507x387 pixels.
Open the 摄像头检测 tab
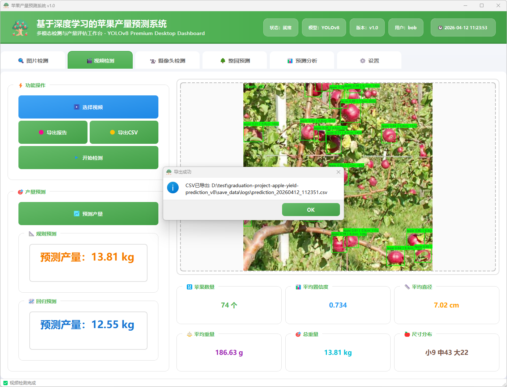(167, 61)
